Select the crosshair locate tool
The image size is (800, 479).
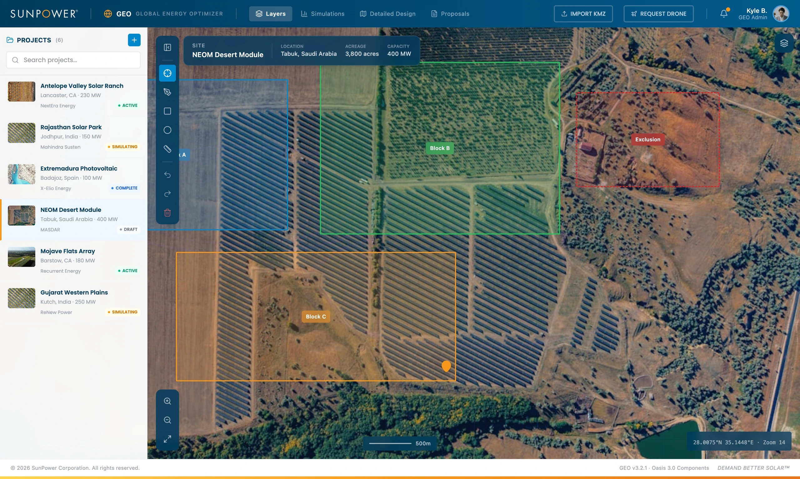pyautogui.click(x=167, y=73)
